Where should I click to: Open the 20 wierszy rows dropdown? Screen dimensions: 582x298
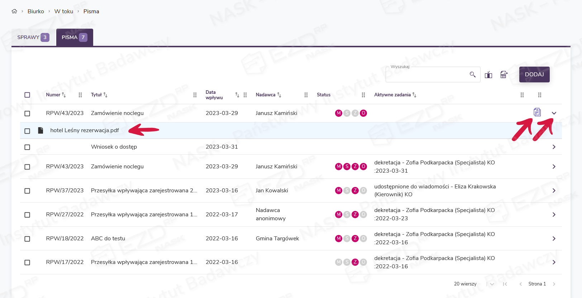492,284
